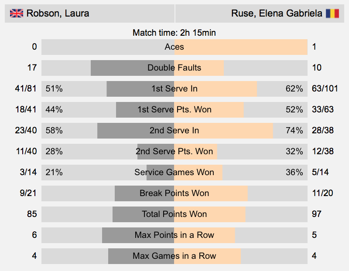Click the Max Points in a Row label
The image size is (349, 271).
click(x=174, y=235)
